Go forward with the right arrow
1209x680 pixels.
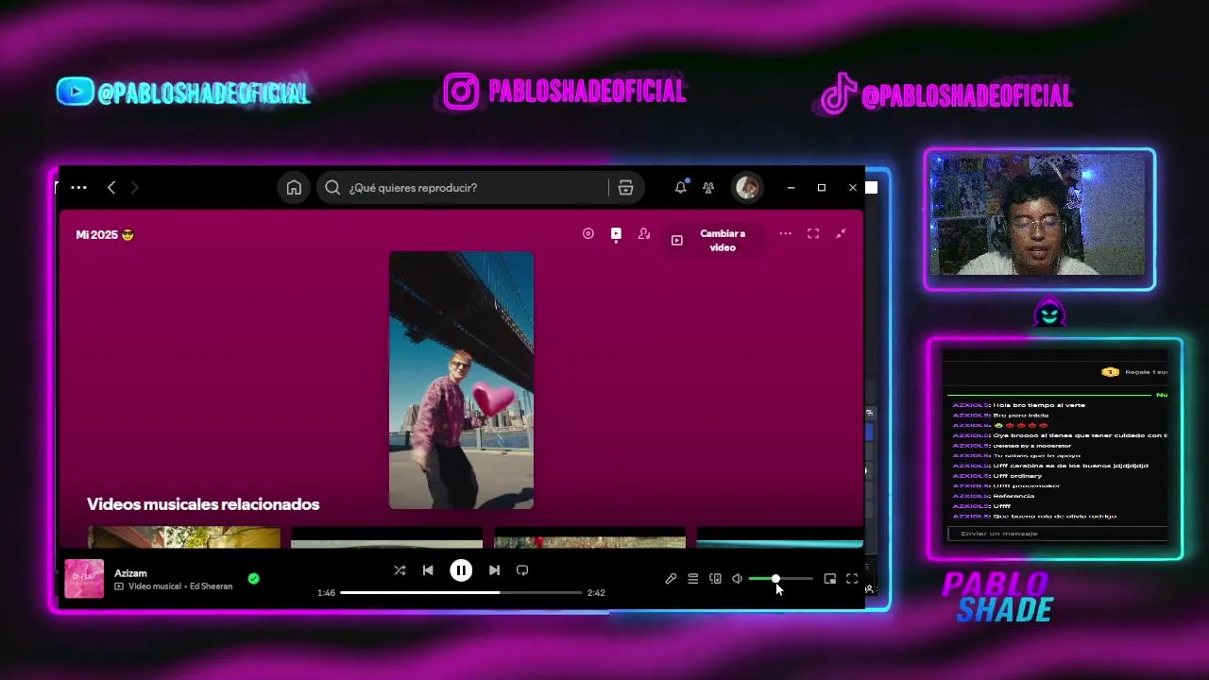(x=134, y=188)
